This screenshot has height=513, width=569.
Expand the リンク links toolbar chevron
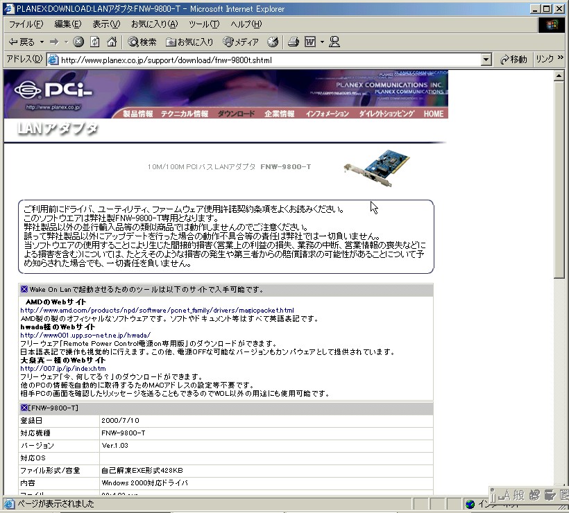click(561, 58)
